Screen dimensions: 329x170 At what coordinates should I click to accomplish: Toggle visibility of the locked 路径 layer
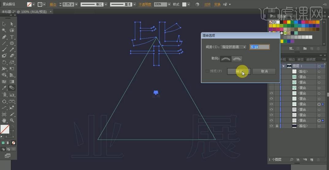(271, 126)
